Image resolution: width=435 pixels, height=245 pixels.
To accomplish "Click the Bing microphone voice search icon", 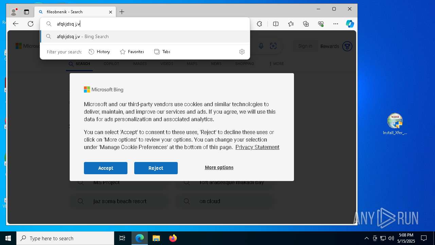I will tap(261, 46).
